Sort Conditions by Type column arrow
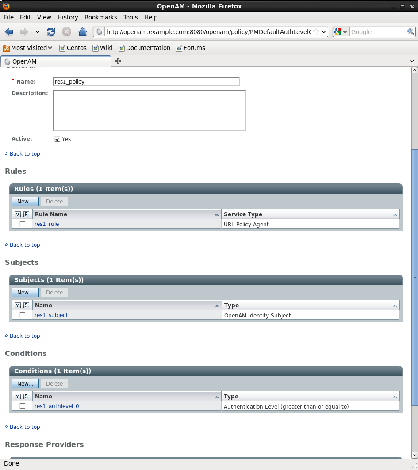 395,397
